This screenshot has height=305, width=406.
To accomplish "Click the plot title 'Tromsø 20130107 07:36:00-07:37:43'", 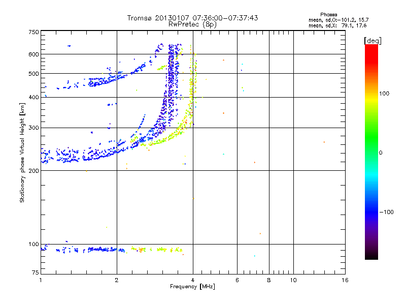I will (192, 18).
